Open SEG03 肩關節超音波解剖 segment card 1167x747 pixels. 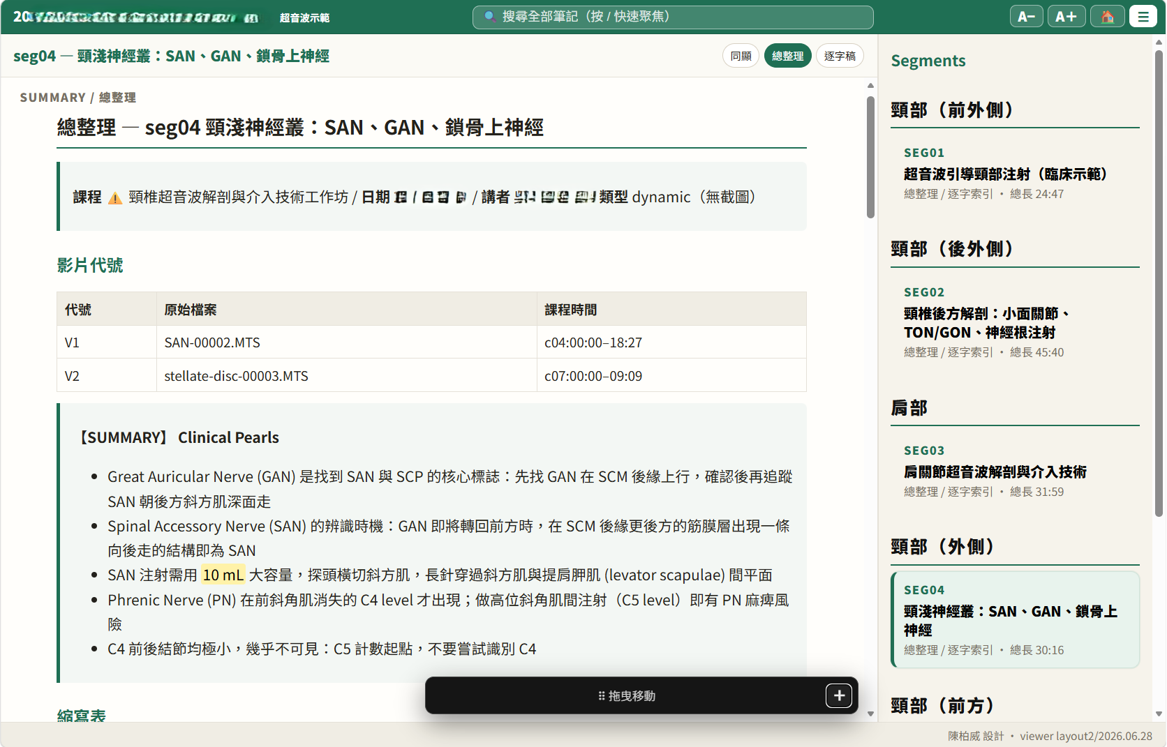point(1015,471)
